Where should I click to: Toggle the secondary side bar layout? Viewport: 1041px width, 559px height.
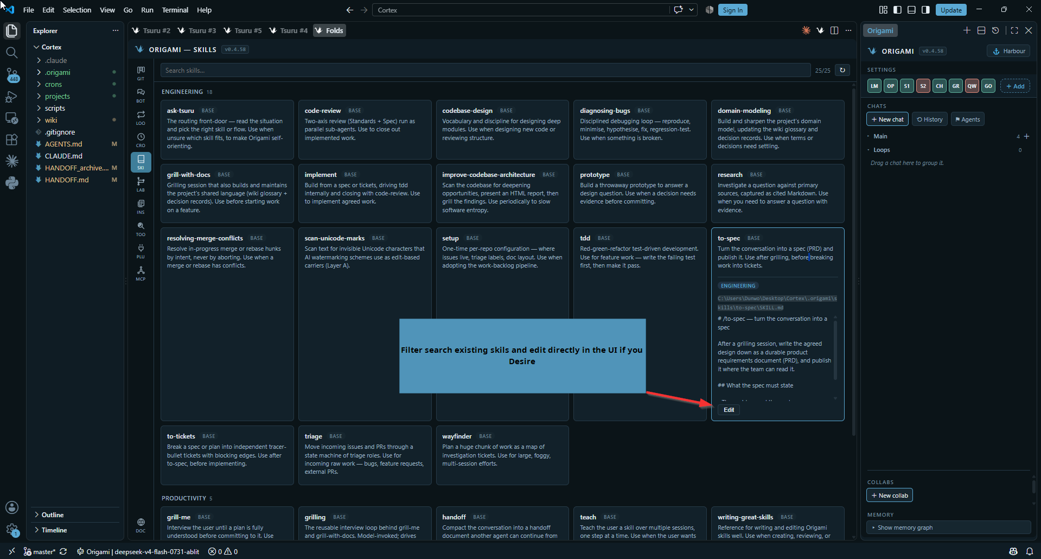point(925,10)
